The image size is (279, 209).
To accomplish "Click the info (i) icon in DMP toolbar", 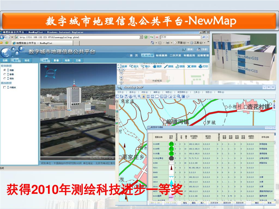I will point(175,97).
